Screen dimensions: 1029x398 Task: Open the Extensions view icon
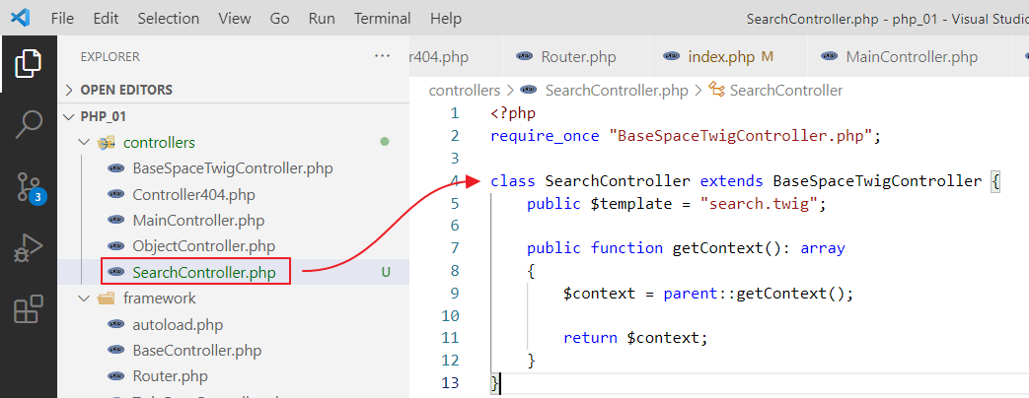[x=28, y=308]
